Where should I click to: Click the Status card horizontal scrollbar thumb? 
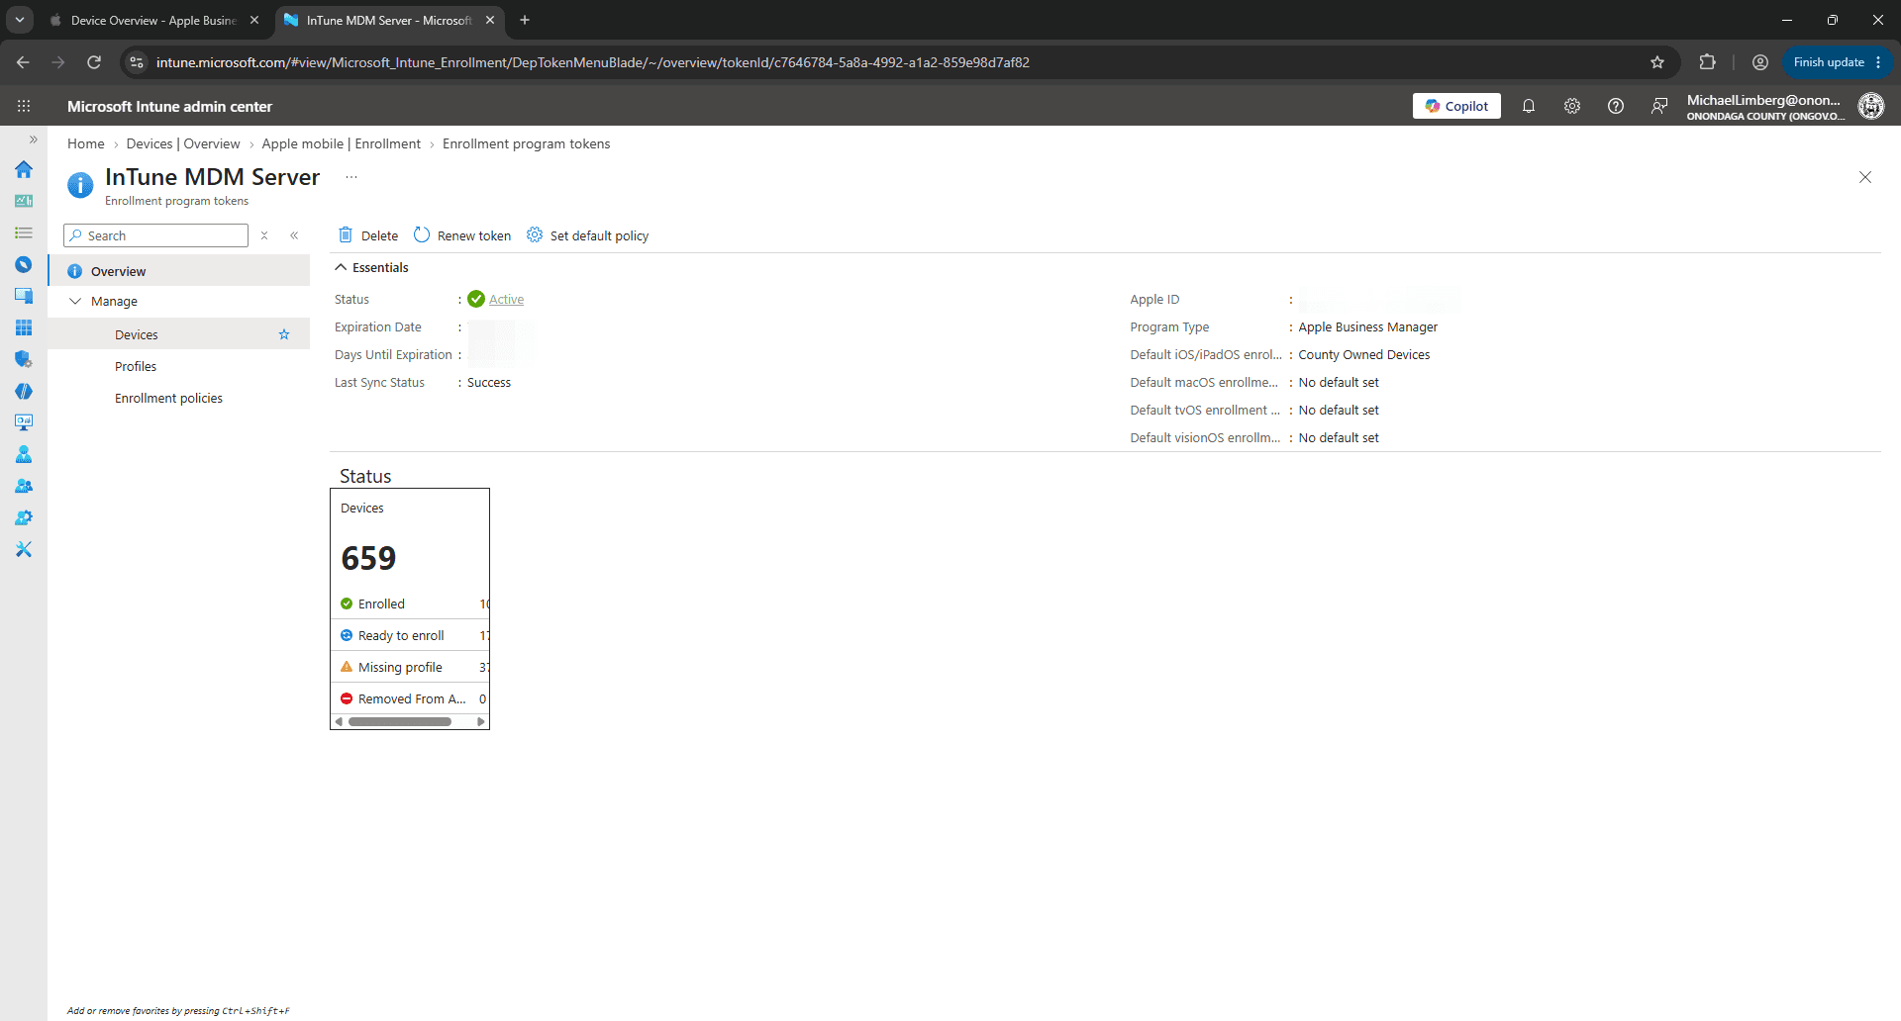[400, 722]
